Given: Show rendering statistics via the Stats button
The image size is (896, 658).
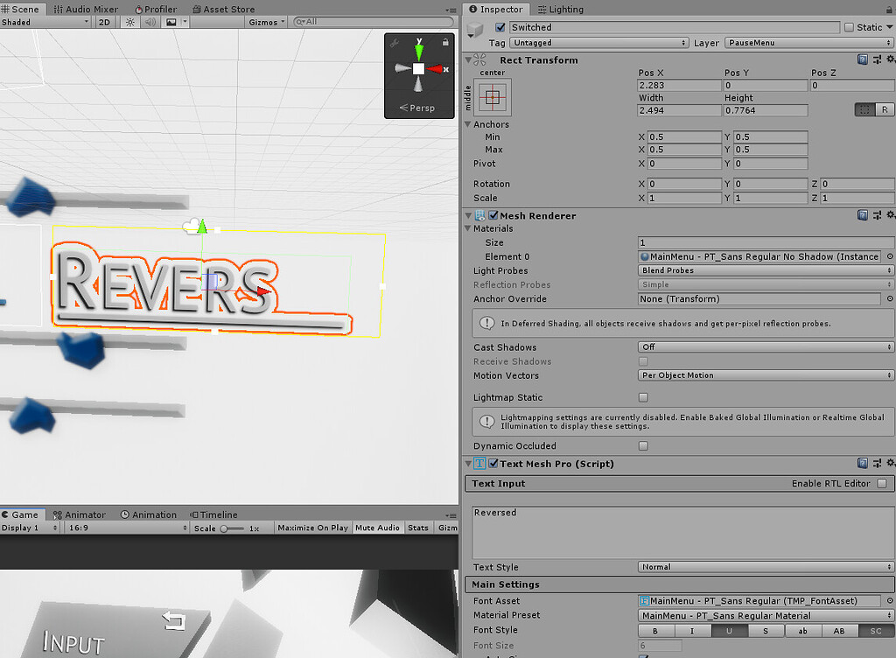Looking at the screenshot, I should pyautogui.click(x=418, y=528).
